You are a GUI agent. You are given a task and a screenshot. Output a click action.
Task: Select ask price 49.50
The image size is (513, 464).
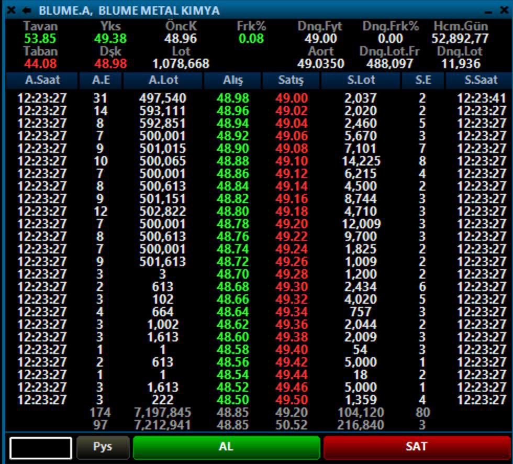292,400
